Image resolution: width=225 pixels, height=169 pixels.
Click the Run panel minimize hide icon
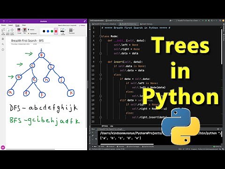(221, 129)
